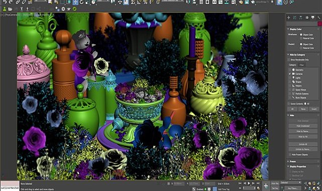Click the Redo arrow in the main toolbar

pyautogui.click(x=11, y=2)
